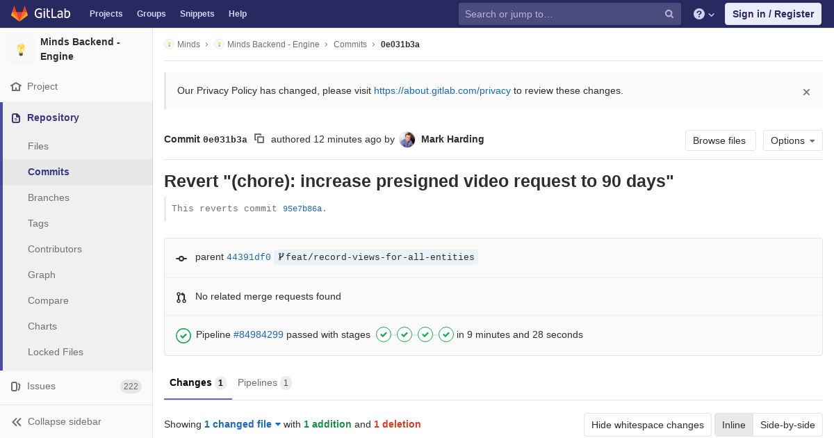Click the fourth pipeline stage check icon

pos(446,334)
